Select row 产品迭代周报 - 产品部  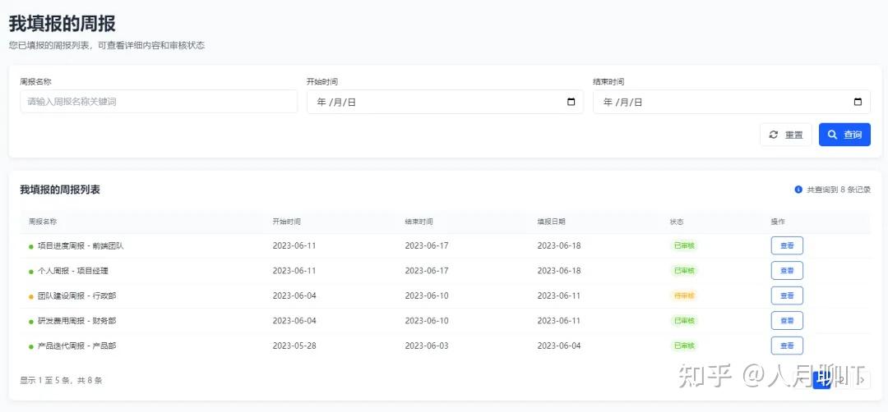pos(445,346)
